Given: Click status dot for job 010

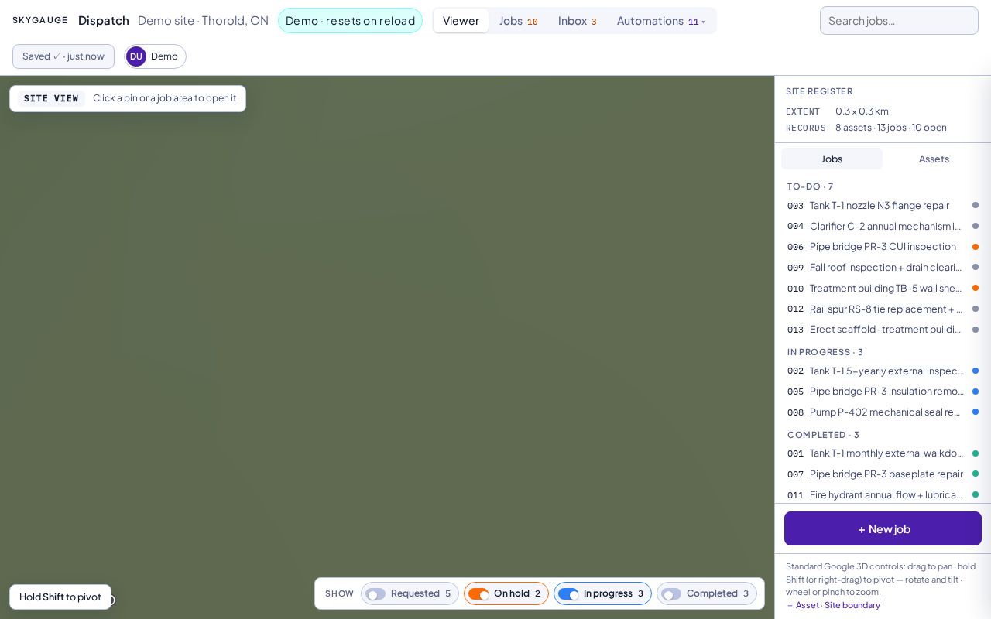Looking at the screenshot, I should (x=976, y=288).
